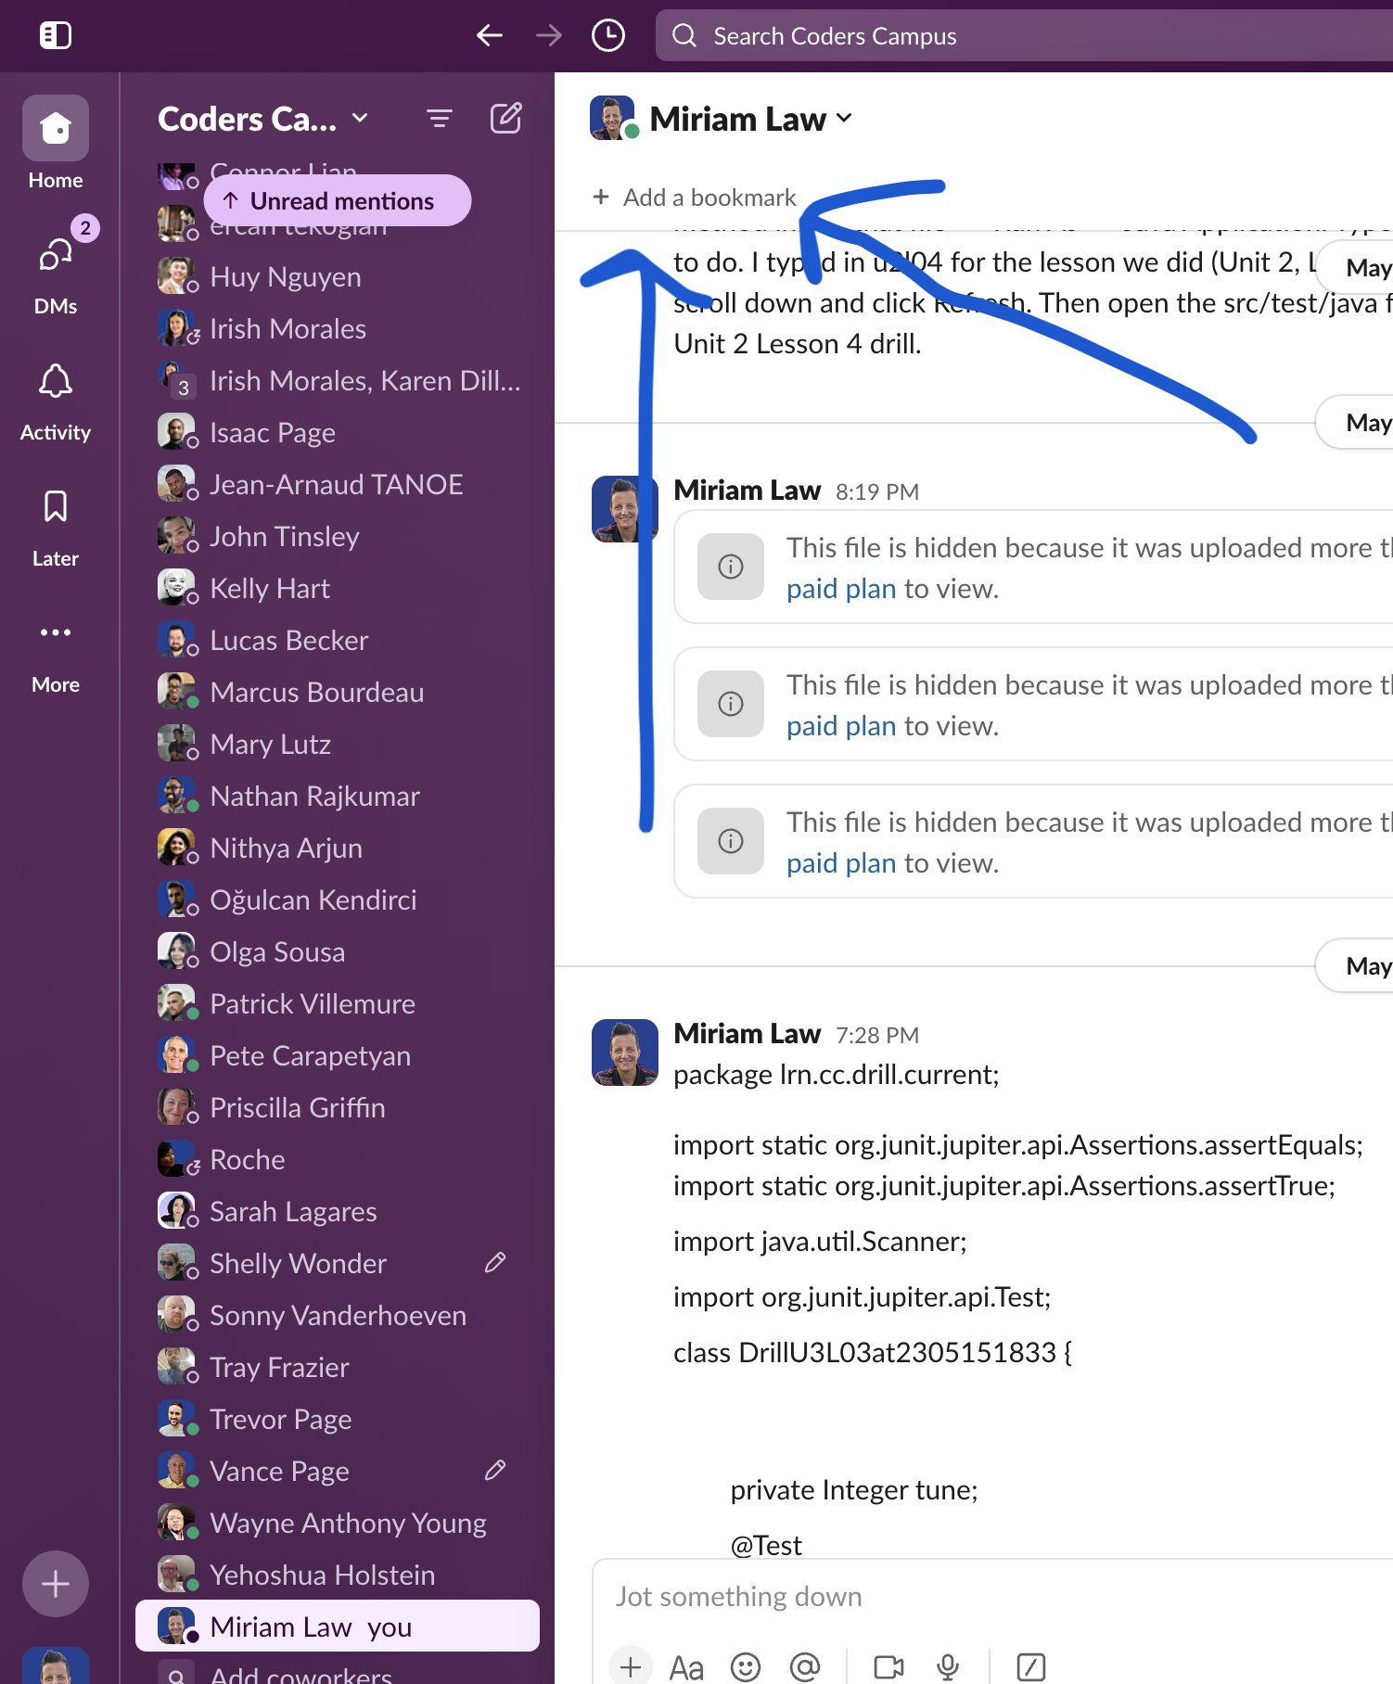The image size is (1393, 1684).
Task: Open DM with Kelly Hart
Action: click(338, 588)
